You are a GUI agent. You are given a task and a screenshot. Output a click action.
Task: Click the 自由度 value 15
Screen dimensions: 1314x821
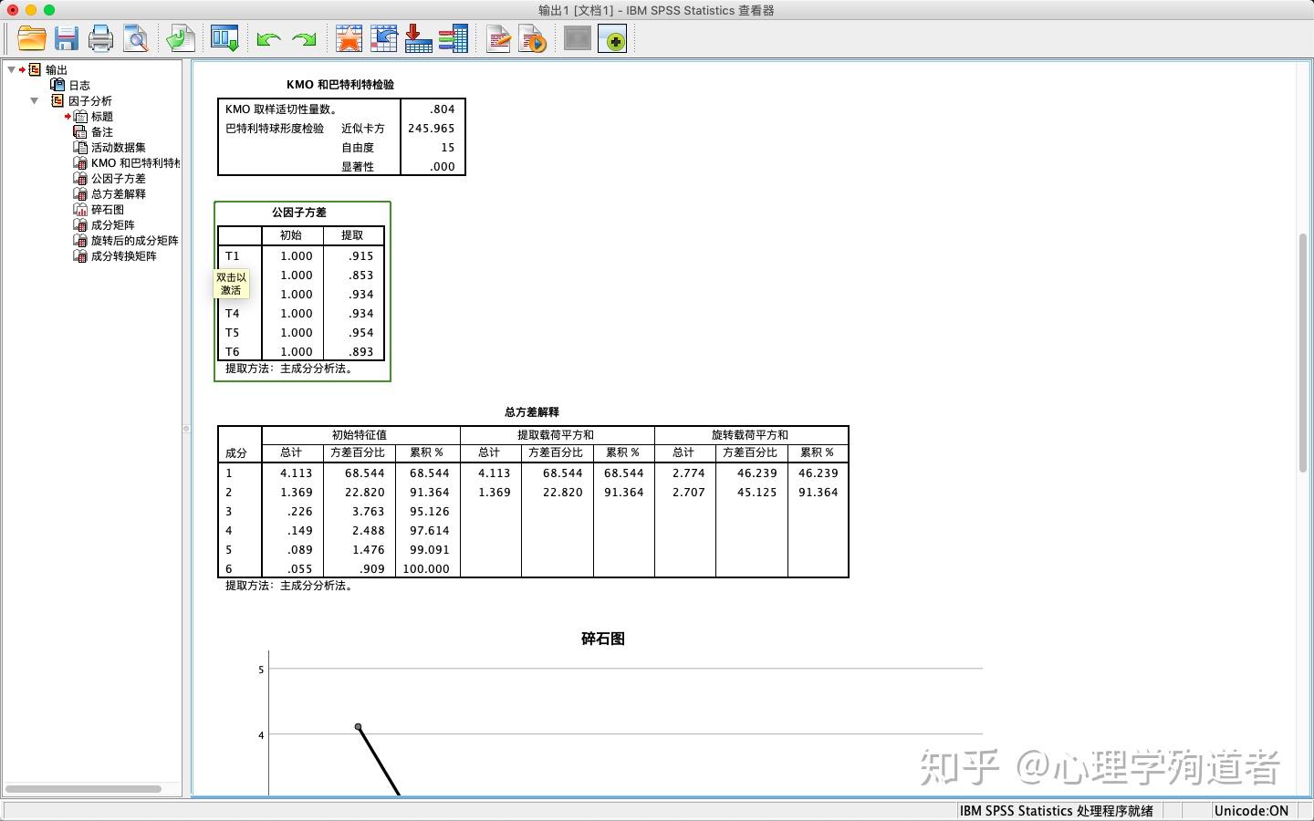447,147
